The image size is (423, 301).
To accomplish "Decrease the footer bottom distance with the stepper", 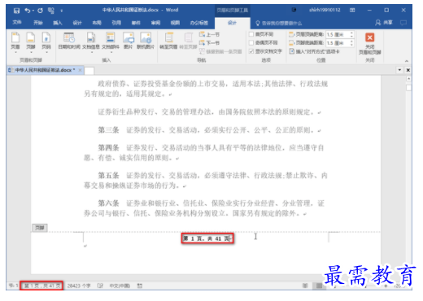I will click(x=351, y=45).
